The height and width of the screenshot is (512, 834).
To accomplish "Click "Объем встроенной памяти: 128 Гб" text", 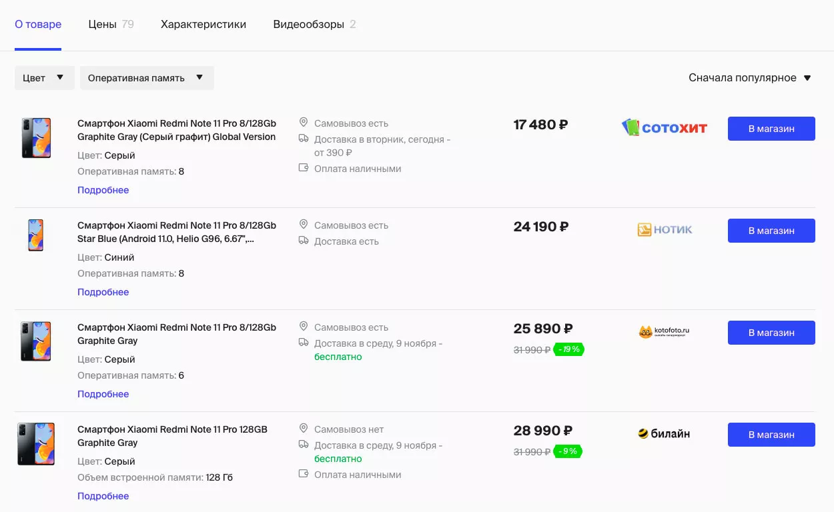I will tap(155, 477).
